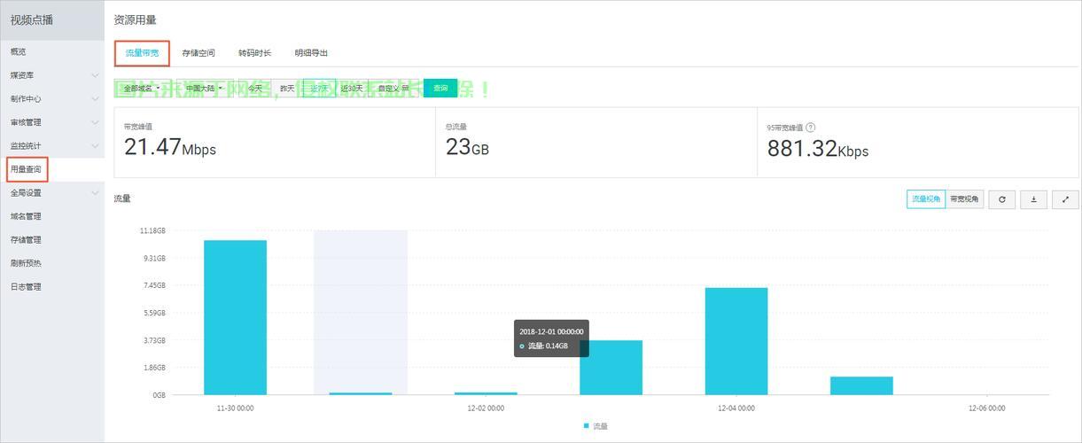Open 存储管理 in the sidebar
The width and height of the screenshot is (1082, 443).
pyautogui.click(x=52, y=239)
